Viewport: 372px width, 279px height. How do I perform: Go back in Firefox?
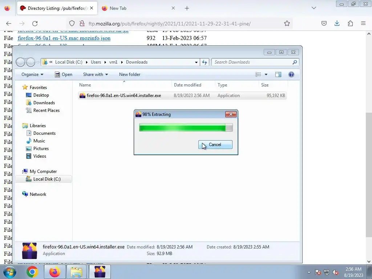(9, 23)
